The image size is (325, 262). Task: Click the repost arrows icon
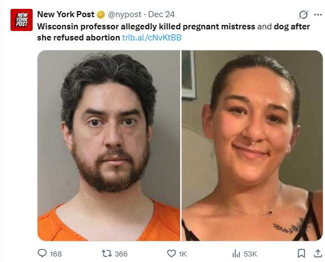point(107,254)
